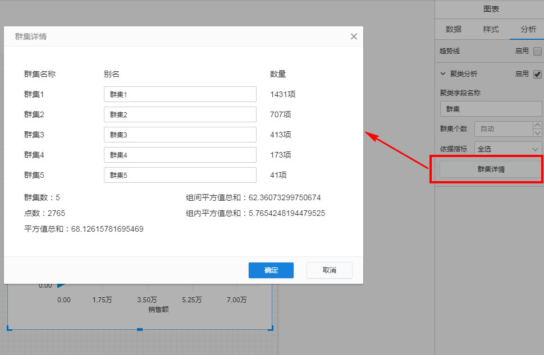
Task: Click the 群集详情 button in the side panel
Action: 491,169
